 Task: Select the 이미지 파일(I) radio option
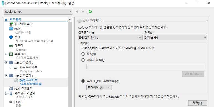pyautogui.click(x=83, y=60)
